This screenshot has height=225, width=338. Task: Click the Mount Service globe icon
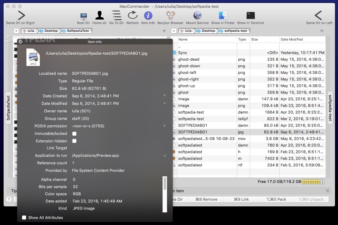click(197, 15)
